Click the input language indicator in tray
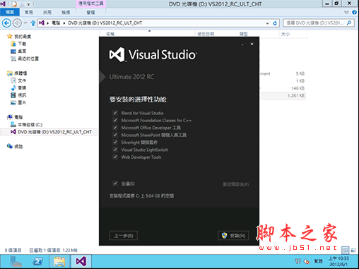 [318, 261]
